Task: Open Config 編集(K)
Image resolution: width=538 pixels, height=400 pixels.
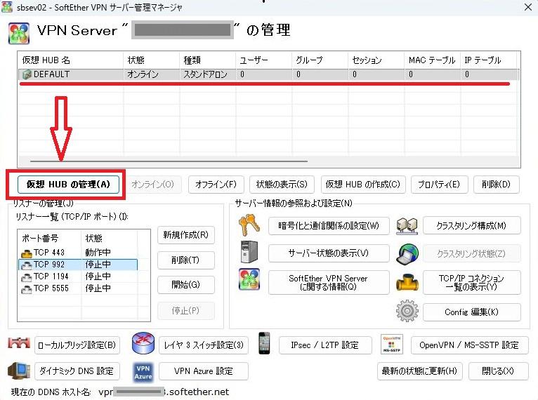Action: coord(472,312)
